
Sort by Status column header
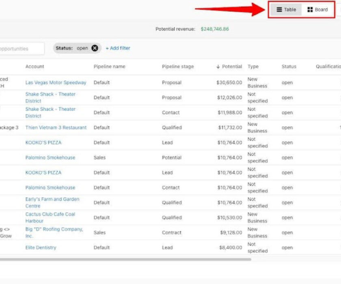[x=289, y=67]
